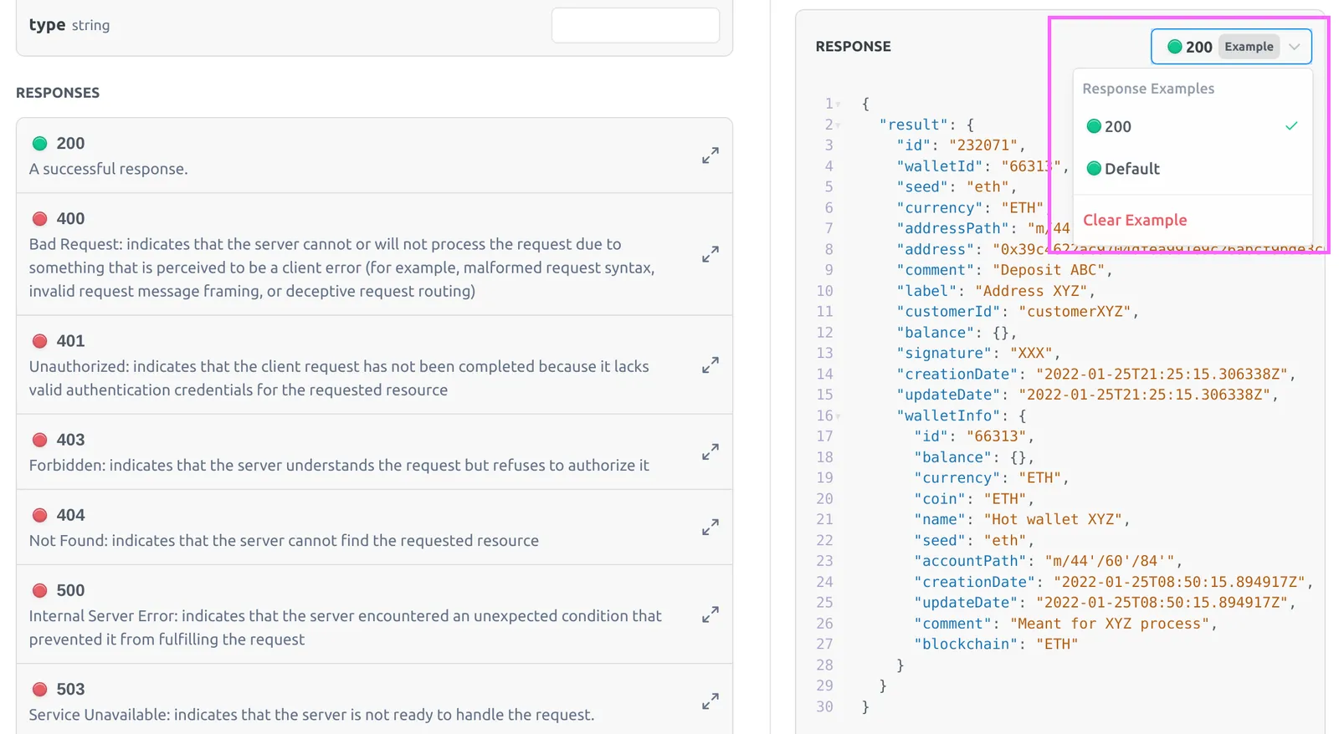Click the "comment": "Meant for XYZ process" line
Screen dimensions: 1339x734
click(x=1065, y=624)
